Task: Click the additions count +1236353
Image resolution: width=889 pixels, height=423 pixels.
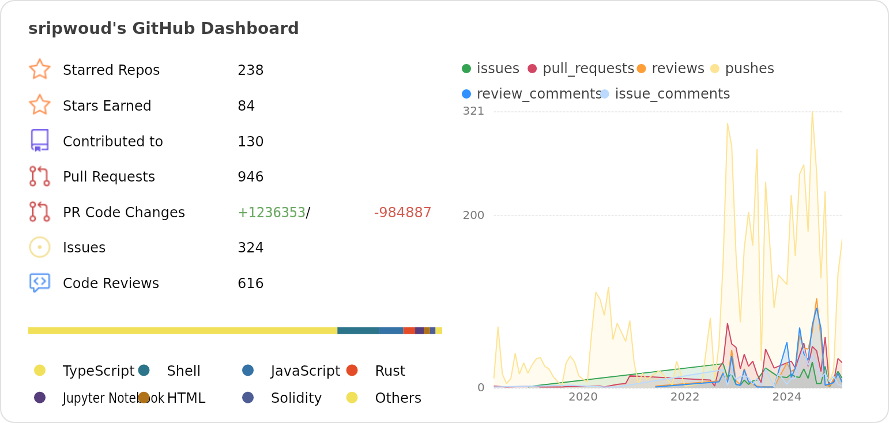Action: point(272,213)
